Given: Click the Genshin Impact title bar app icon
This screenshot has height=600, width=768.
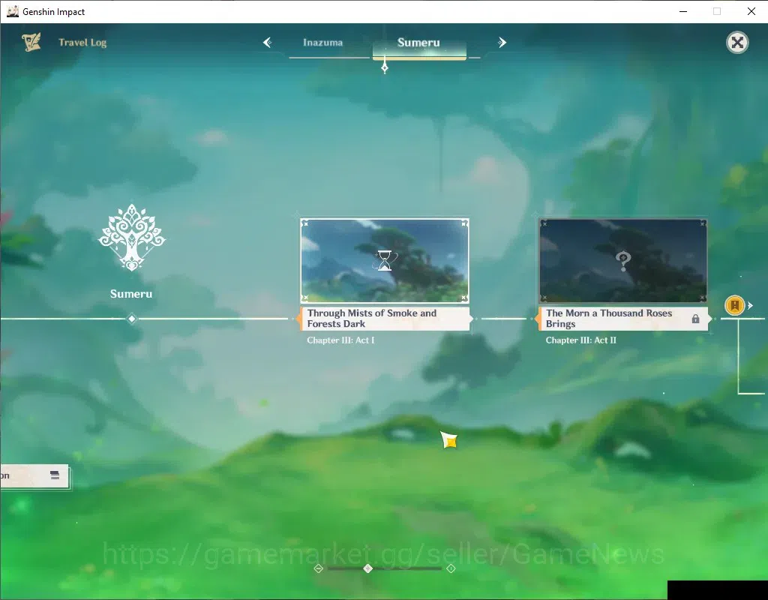Looking at the screenshot, I should pyautogui.click(x=13, y=11).
